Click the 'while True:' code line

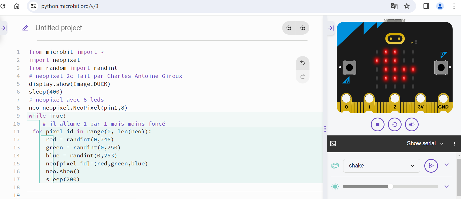pos(47,116)
